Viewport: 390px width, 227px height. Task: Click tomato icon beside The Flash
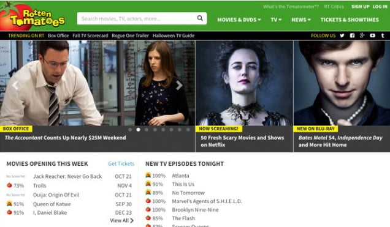(148, 218)
